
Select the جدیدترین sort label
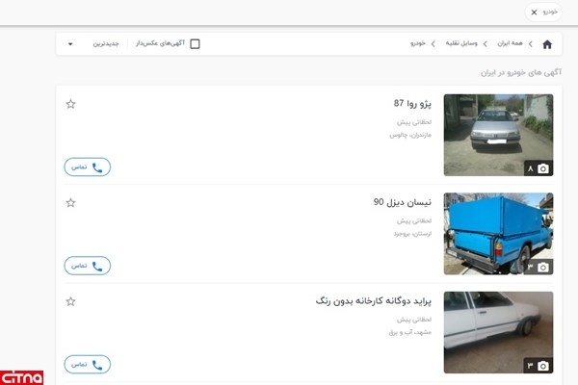tap(106, 44)
